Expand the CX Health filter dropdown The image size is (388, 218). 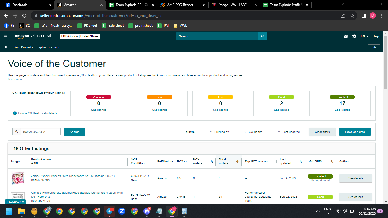pyautogui.click(x=253, y=132)
